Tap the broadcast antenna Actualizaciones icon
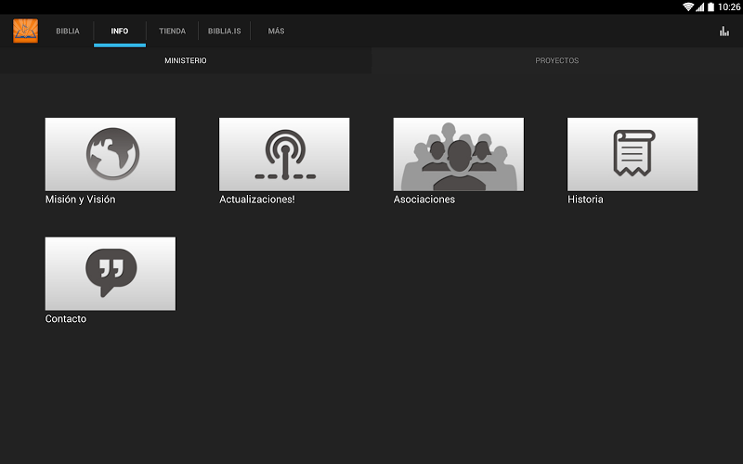The image size is (743, 464). [x=284, y=154]
